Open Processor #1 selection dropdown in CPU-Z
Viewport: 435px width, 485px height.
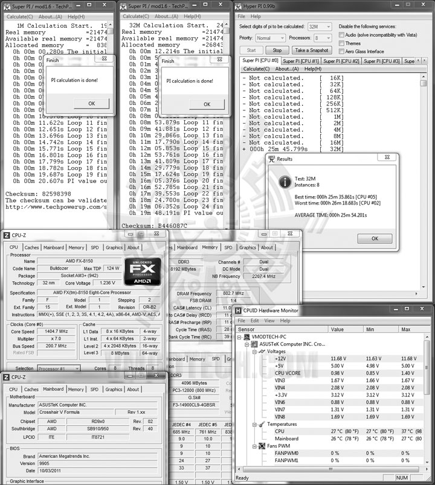59,369
